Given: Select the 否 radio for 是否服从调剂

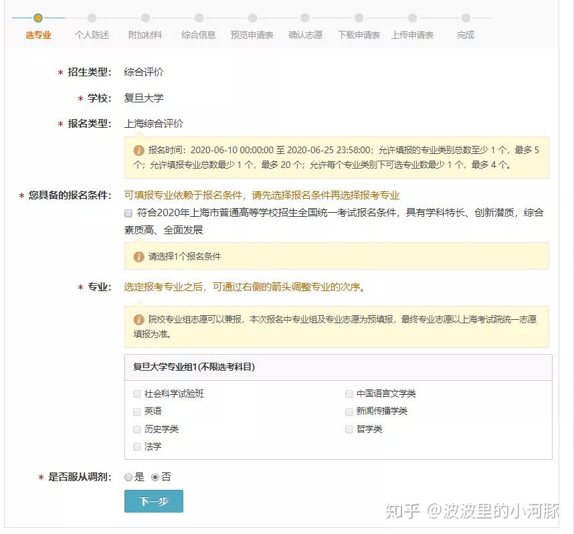Looking at the screenshot, I should (x=155, y=477).
